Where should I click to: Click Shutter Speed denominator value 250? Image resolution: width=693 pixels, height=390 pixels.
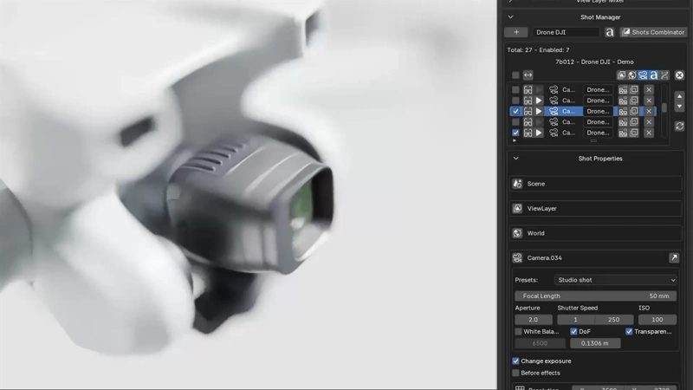(614, 319)
